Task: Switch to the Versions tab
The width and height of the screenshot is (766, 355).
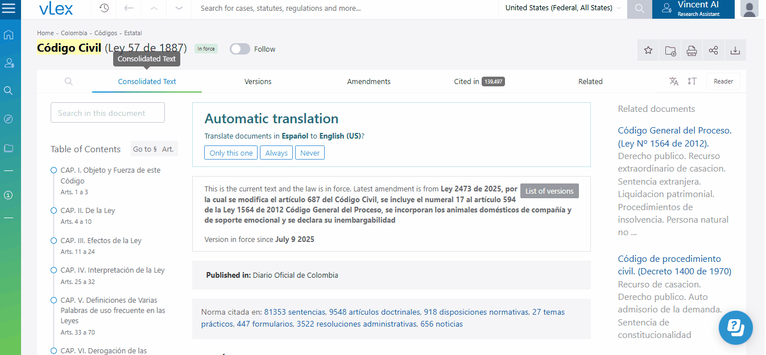Action: [258, 81]
